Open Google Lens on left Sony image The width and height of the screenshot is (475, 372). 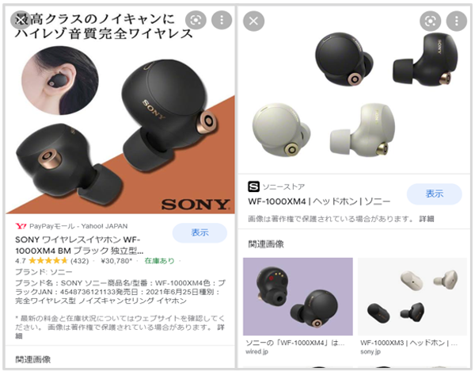[196, 21]
